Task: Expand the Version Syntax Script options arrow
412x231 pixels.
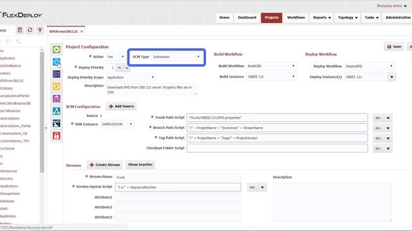Action: tap(262, 187)
